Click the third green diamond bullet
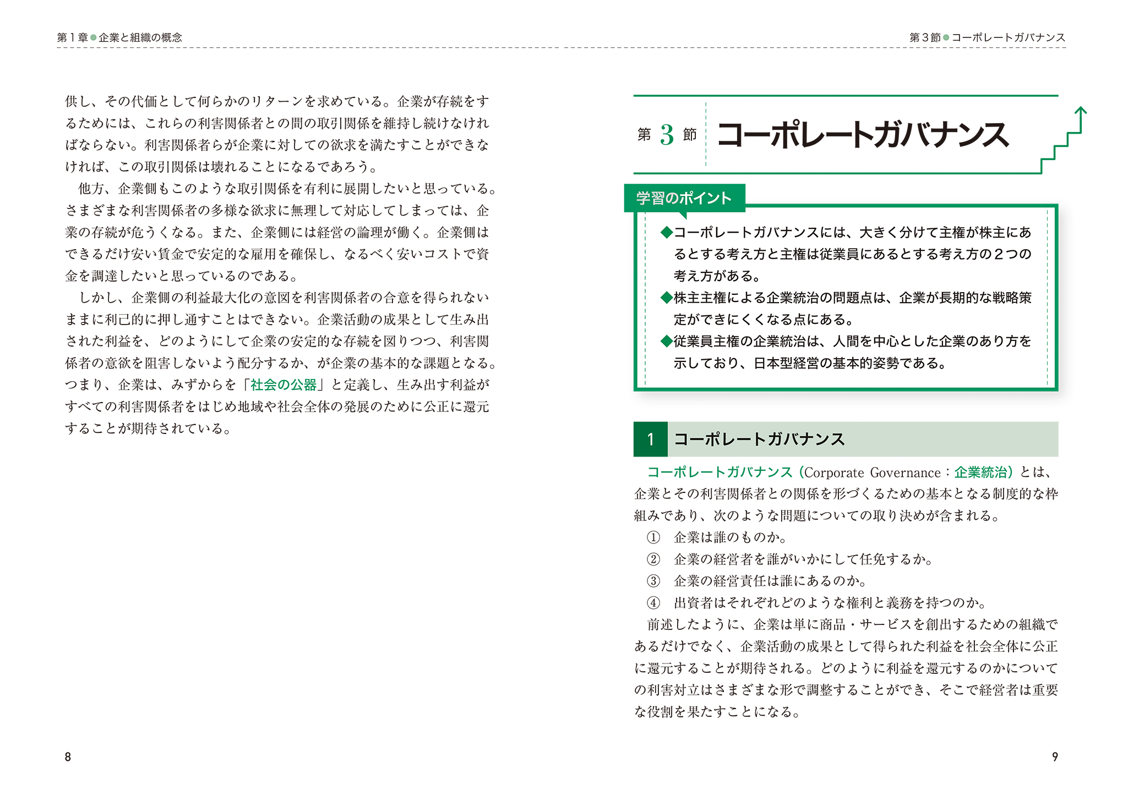 point(666,341)
